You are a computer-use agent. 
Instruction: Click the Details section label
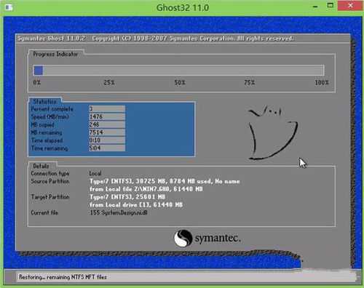pyautogui.click(x=41, y=166)
